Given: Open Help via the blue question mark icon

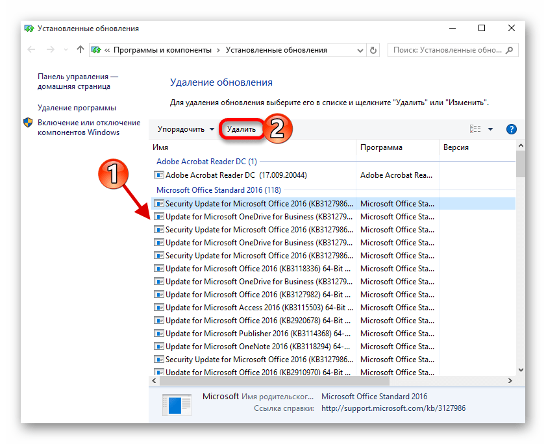Looking at the screenshot, I should click(512, 129).
